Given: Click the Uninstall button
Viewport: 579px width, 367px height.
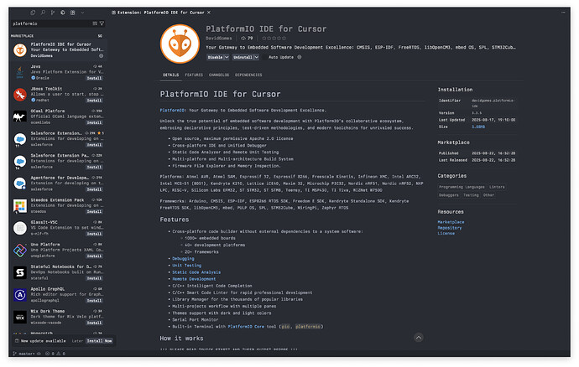Looking at the screenshot, I should [243, 57].
